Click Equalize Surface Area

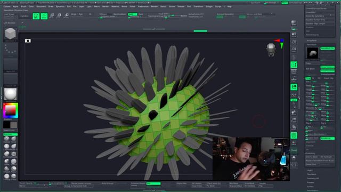[319, 20]
